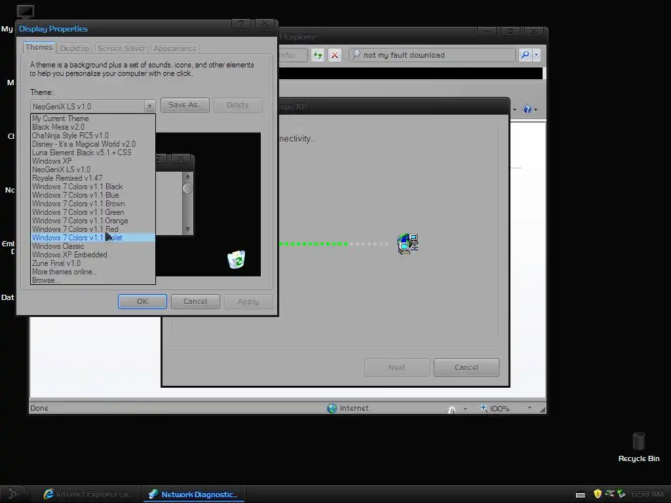The height and width of the screenshot is (503, 671).
Task: Open the zoom level dropdown arrow
Action: pos(529,408)
